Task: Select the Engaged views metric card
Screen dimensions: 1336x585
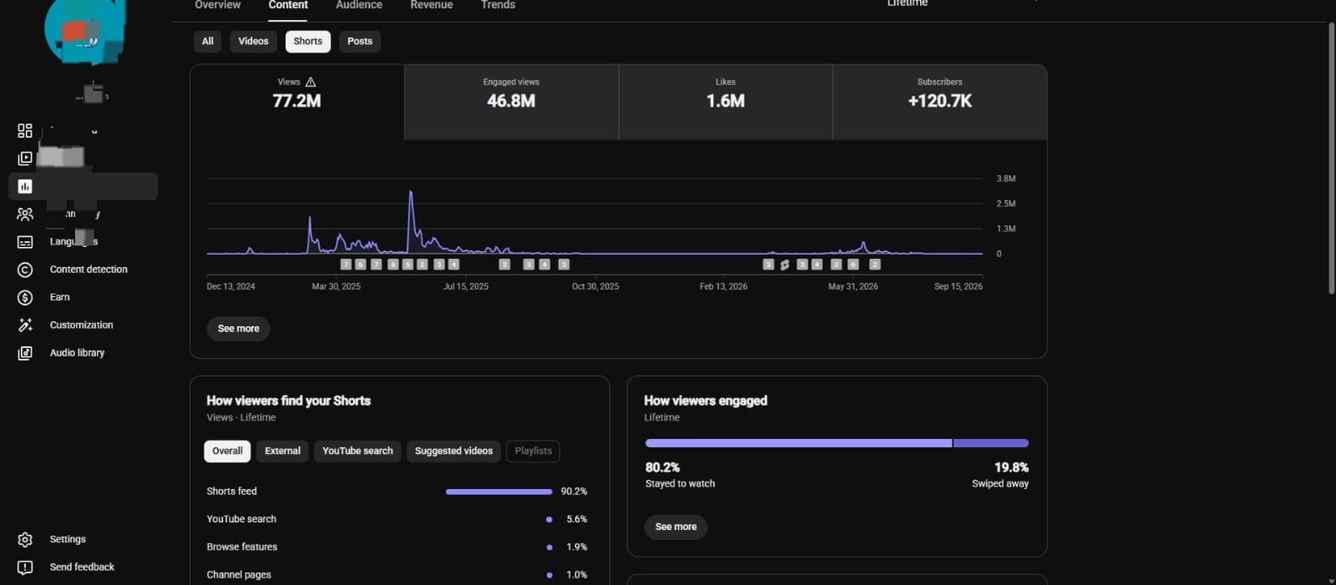Action: click(511, 102)
